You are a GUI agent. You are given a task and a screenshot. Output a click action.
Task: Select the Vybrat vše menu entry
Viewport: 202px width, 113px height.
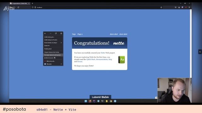coord(53,46)
